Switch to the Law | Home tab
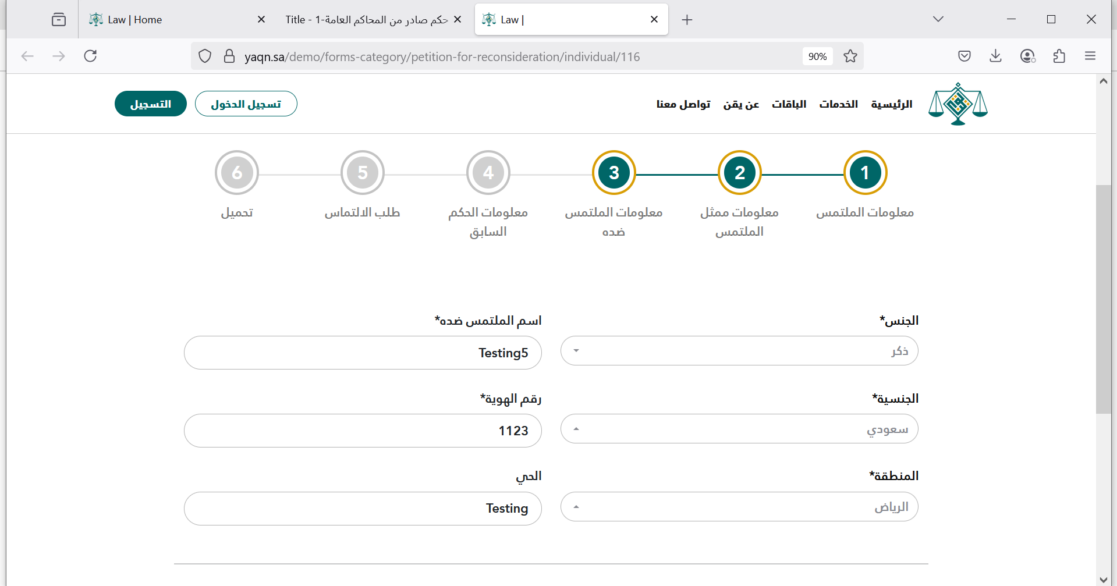This screenshot has width=1117, height=586. coord(169,20)
